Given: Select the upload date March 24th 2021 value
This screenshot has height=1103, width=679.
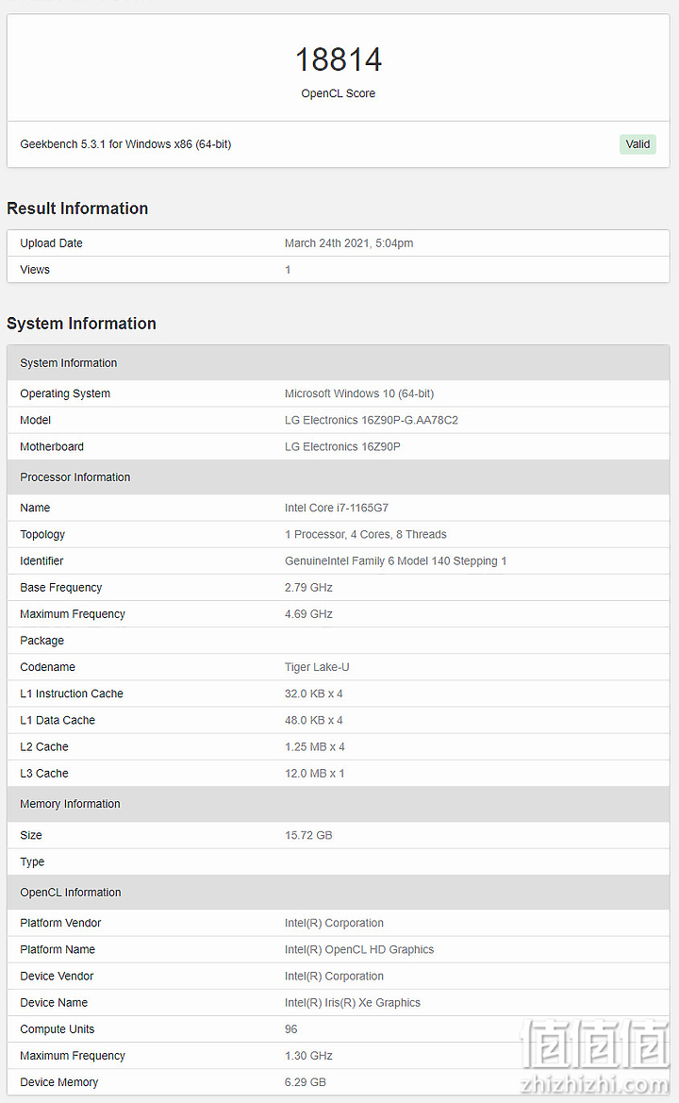Looking at the screenshot, I should (x=349, y=243).
